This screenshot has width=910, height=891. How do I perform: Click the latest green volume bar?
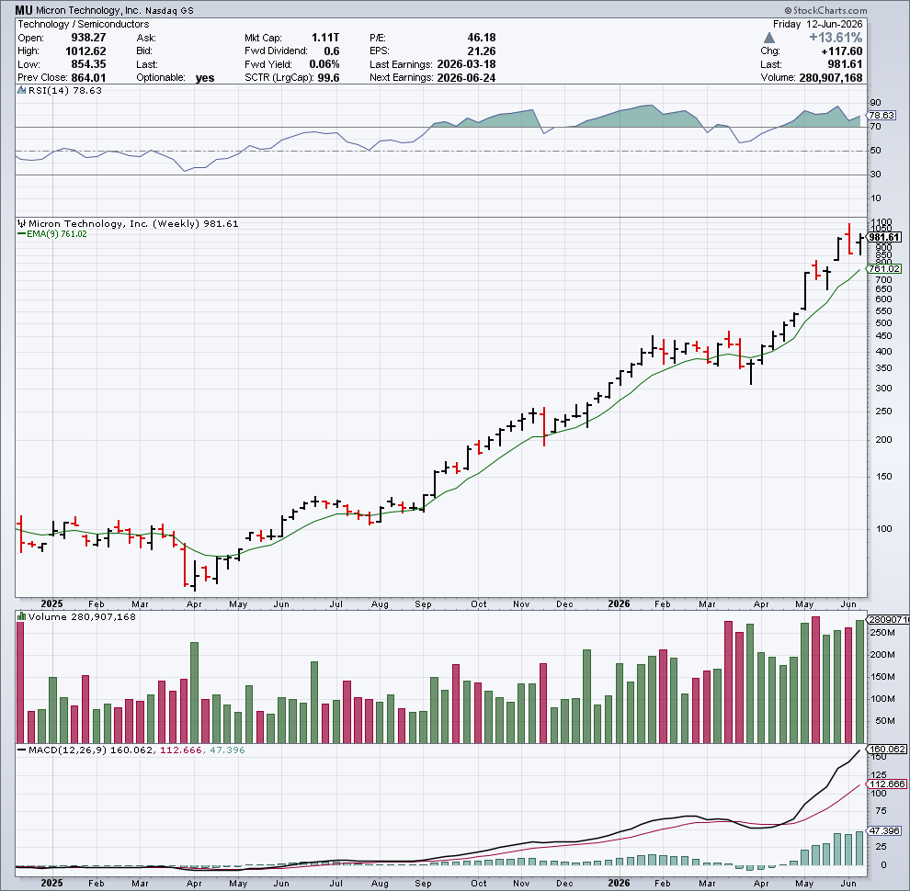pos(859,682)
